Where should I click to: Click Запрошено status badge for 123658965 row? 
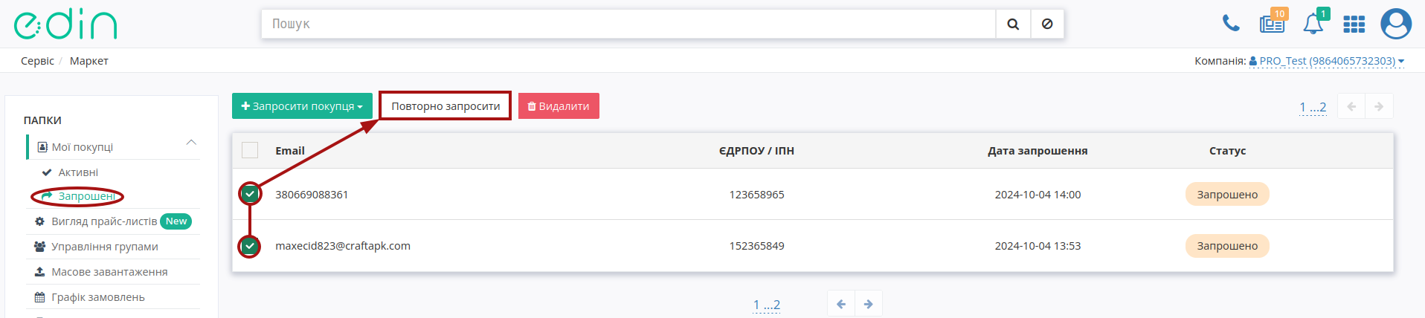coord(1227,195)
